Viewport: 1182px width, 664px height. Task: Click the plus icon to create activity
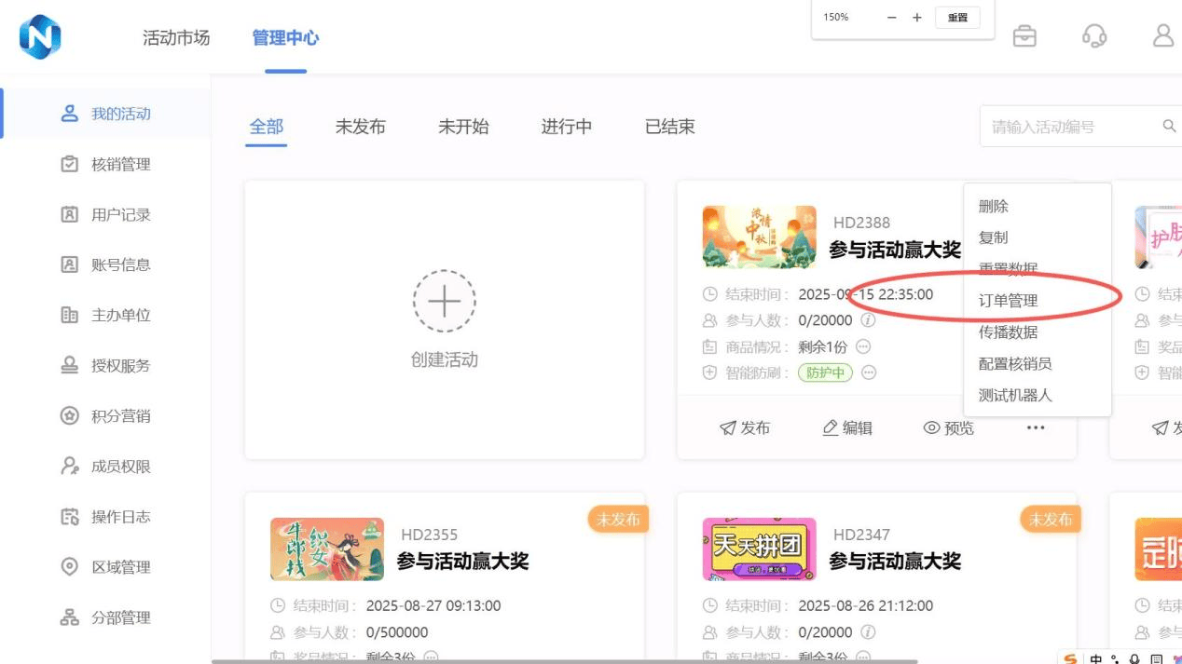[x=444, y=302]
